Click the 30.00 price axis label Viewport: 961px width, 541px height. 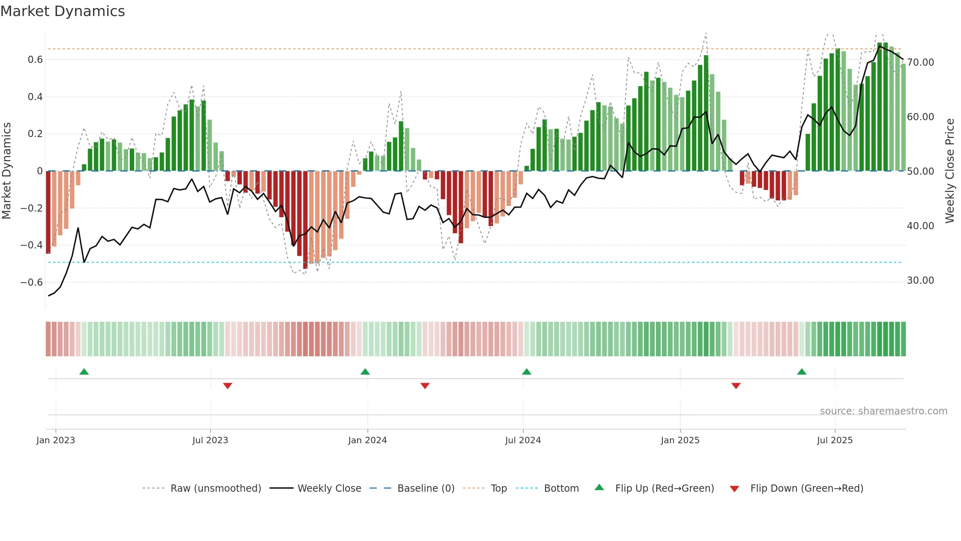pyautogui.click(x=921, y=281)
